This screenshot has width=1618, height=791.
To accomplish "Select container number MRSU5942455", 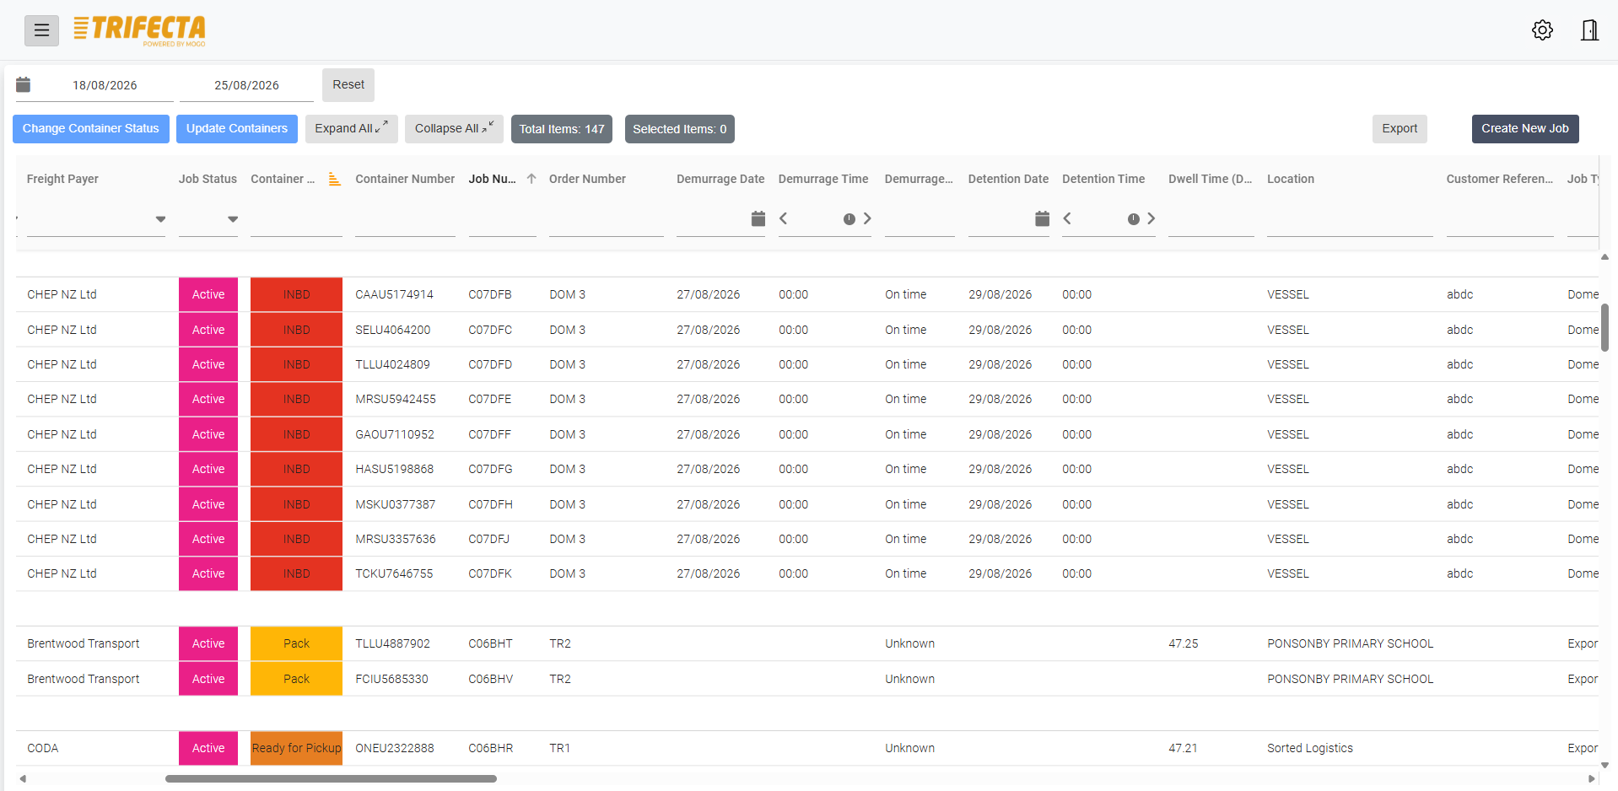I will click(x=396, y=399).
